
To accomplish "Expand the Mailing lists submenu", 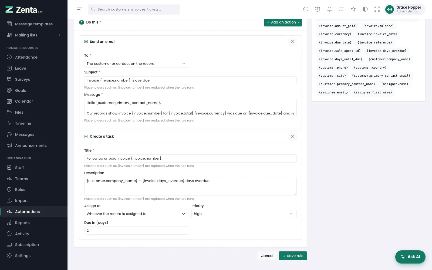I will pyautogui.click(x=34, y=35).
